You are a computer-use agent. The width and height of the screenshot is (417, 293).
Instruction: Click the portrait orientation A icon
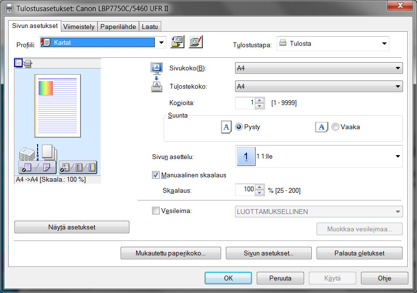click(x=226, y=127)
